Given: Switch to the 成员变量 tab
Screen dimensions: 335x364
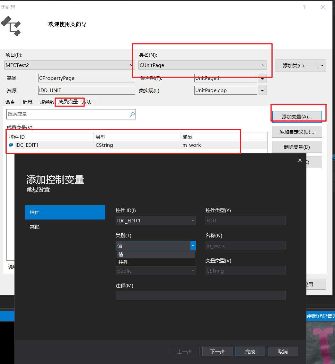Looking at the screenshot, I should click(x=68, y=102).
